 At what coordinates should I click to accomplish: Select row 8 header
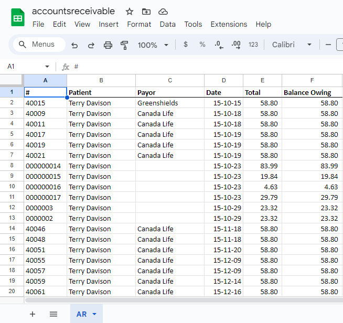pyautogui.click(x=12, y=166)
